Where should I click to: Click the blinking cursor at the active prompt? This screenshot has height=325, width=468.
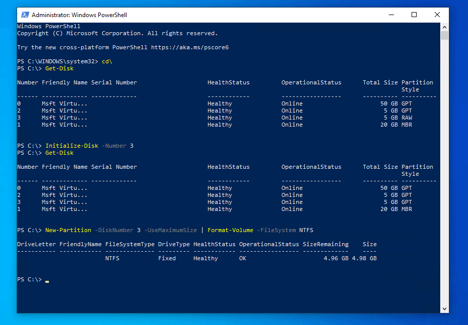point(47,279)
